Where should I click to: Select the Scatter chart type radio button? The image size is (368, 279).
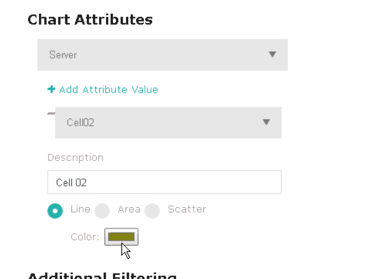point(152,211)
